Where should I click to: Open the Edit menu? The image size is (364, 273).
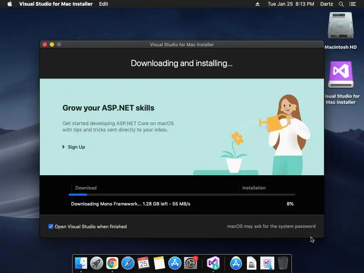pos(103,4)
